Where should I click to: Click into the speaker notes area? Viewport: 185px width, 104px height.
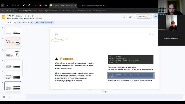(104, 97)
